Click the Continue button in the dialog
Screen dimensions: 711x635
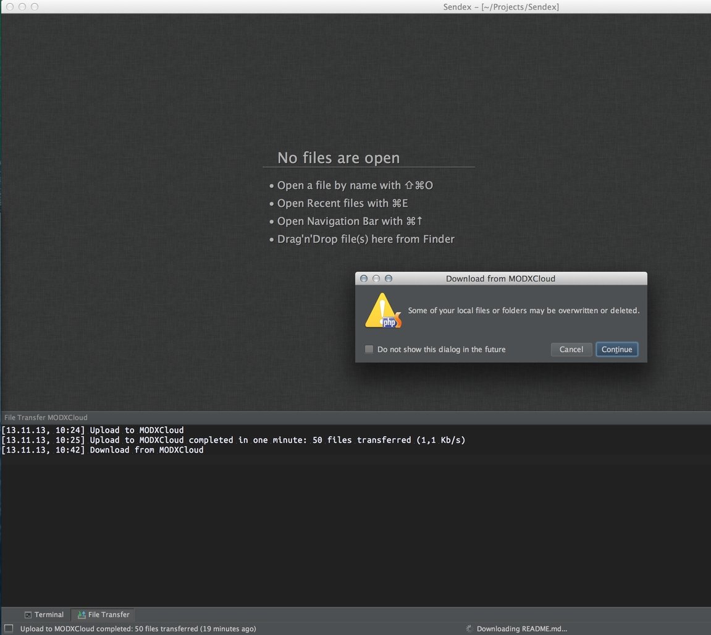coord(616,350)
